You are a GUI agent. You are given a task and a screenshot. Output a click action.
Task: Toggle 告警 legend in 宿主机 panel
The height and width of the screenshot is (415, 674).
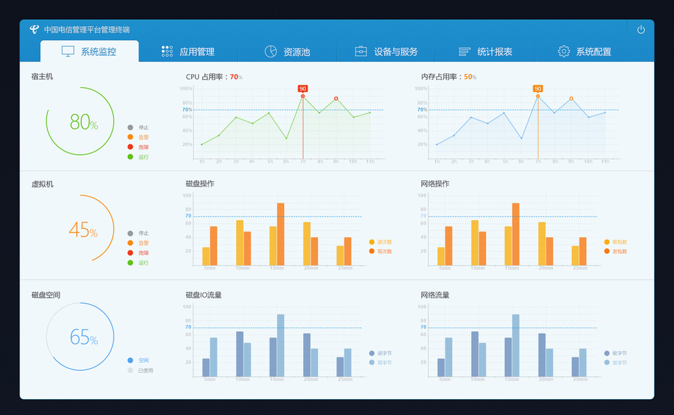coord(138,138)
